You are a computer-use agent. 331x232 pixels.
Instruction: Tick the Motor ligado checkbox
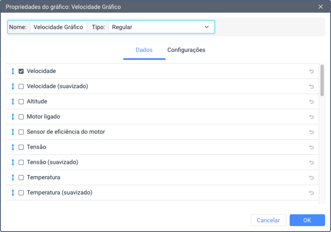[21, 117]
